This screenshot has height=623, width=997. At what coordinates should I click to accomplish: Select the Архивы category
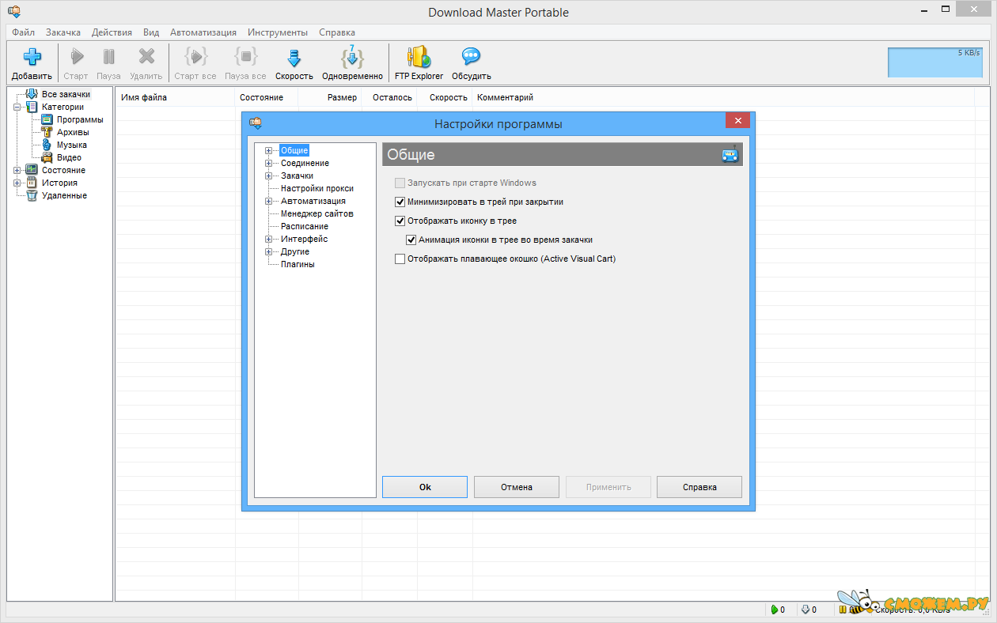pyautogui.click(x=73, y=133)
